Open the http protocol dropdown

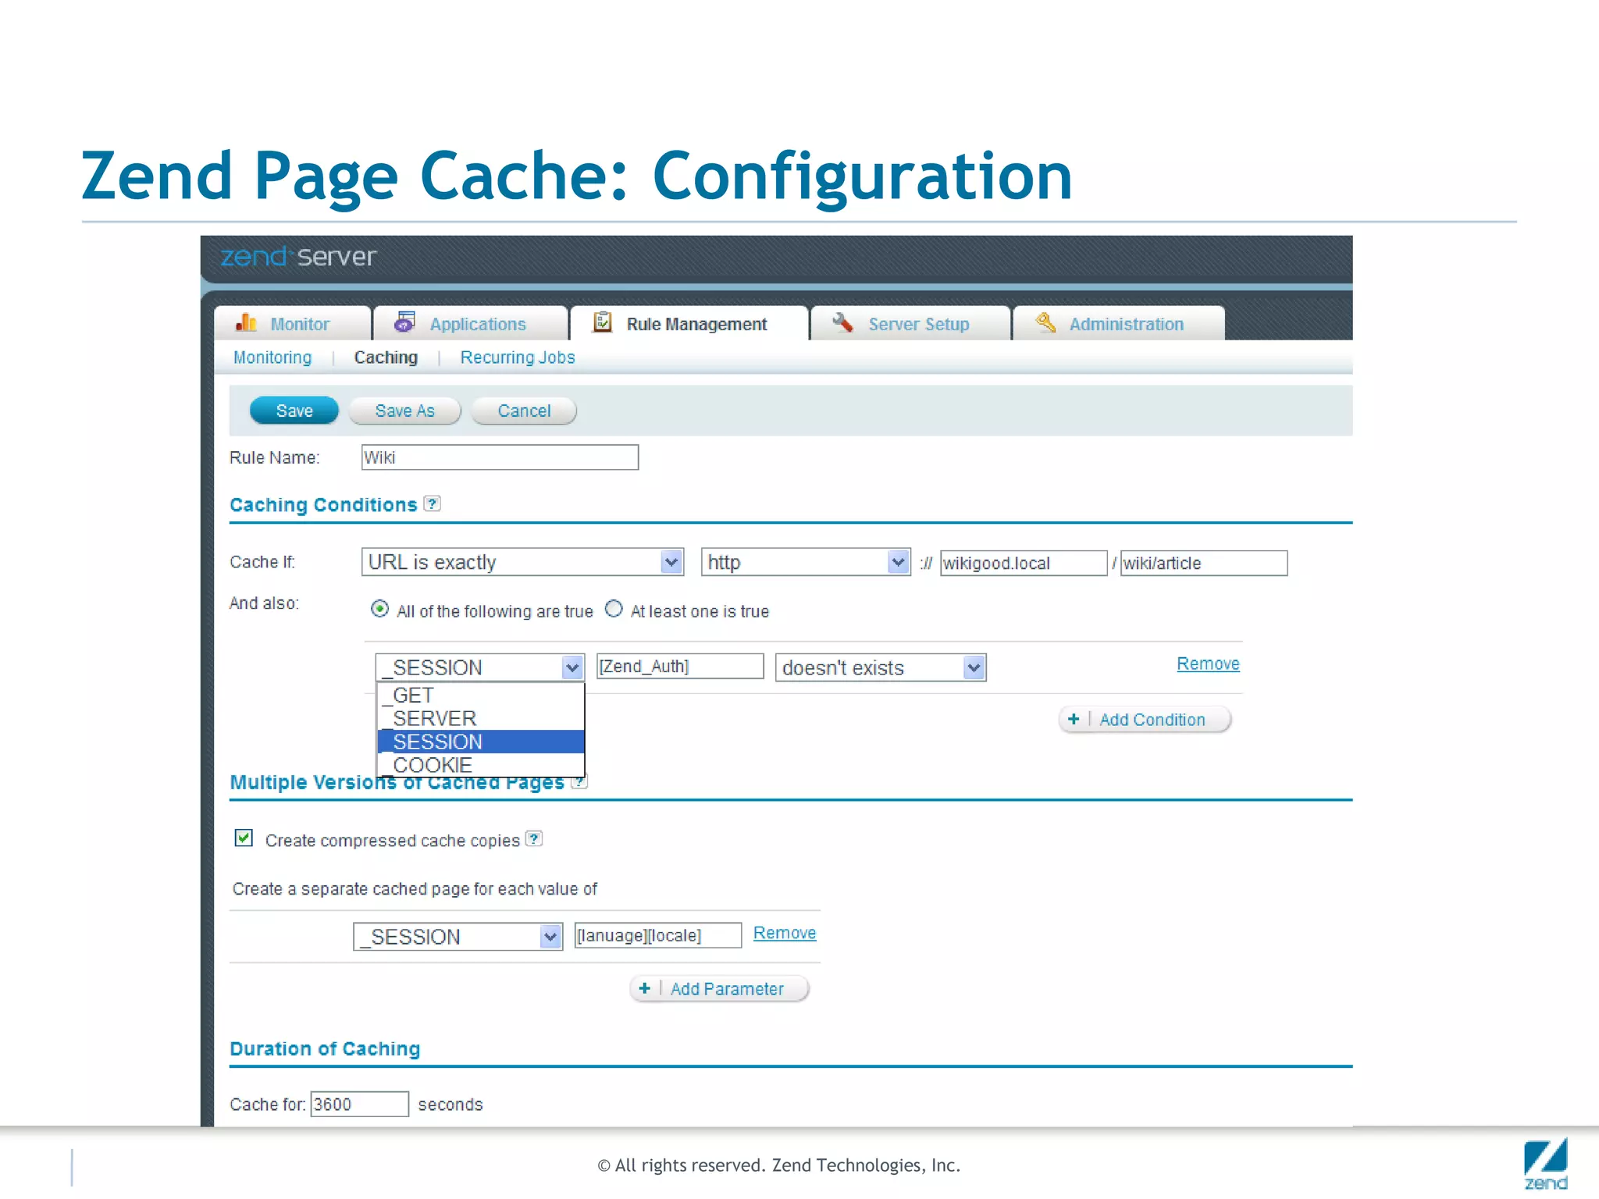pos(806,562)
